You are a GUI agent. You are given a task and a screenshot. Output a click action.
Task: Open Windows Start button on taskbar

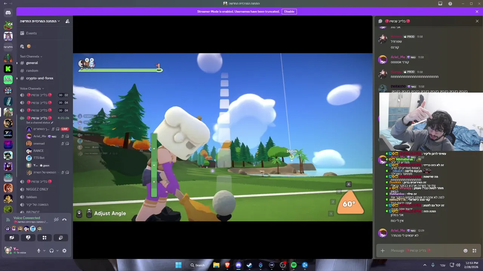(178, 265)
